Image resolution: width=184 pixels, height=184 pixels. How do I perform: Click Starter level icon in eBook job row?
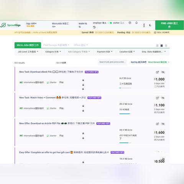48,82
